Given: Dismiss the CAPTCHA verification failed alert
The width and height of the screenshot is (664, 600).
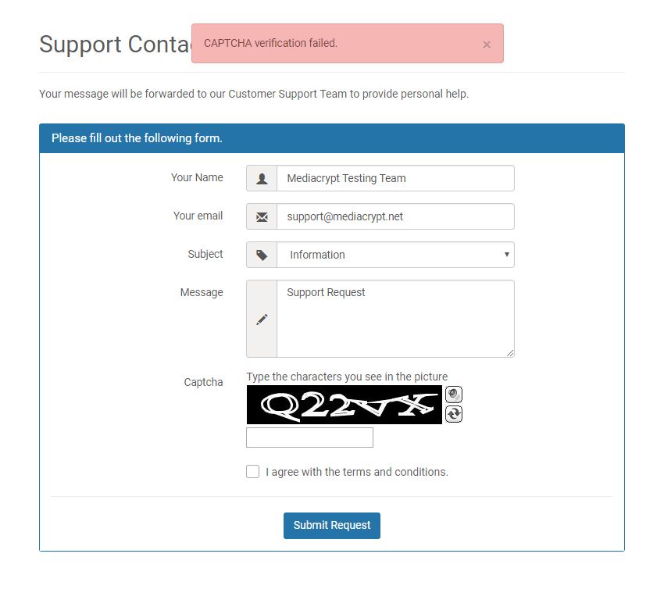Looking at the screenshot, I should click(487, 45).
